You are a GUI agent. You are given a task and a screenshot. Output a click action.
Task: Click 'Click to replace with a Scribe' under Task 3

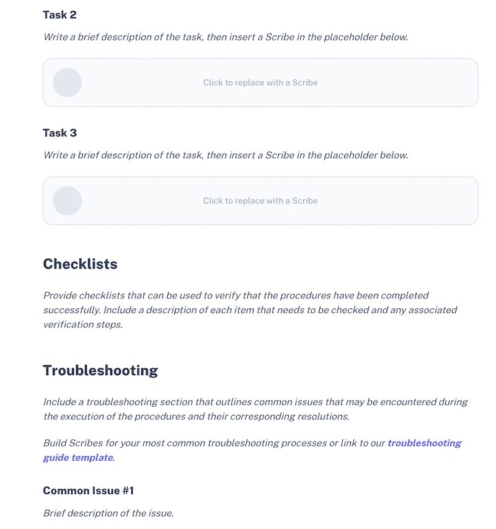[260, 201]
